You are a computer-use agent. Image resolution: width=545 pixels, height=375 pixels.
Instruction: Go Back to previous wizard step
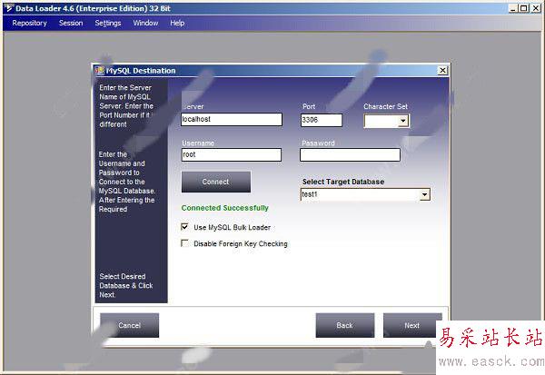pyautogui.click(x=345, y=325)
